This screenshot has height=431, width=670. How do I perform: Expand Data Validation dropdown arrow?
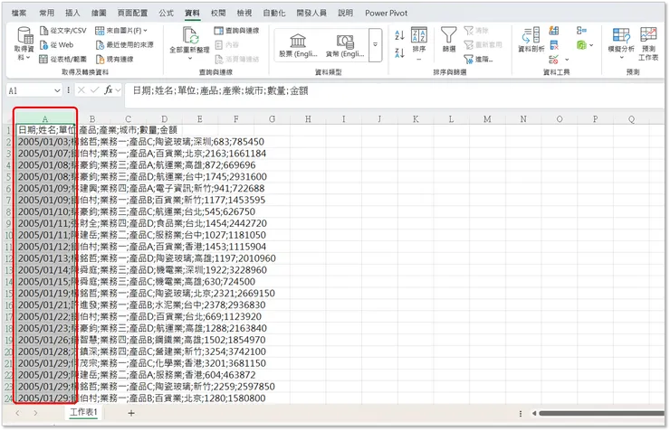(567, 60)
